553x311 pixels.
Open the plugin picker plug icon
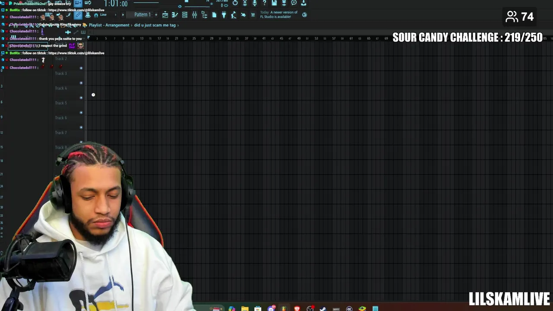point(224,15)
